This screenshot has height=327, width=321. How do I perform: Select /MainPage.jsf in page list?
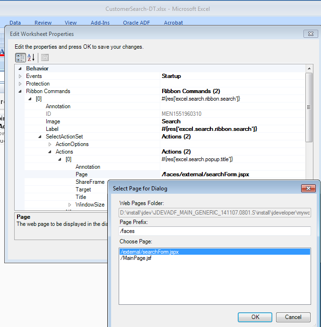click(215, 258)
